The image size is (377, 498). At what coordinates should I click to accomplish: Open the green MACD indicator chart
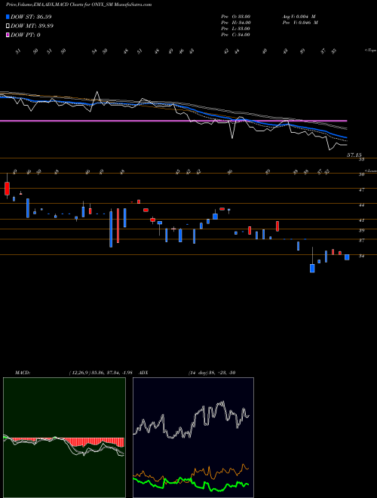click(64, 438)
